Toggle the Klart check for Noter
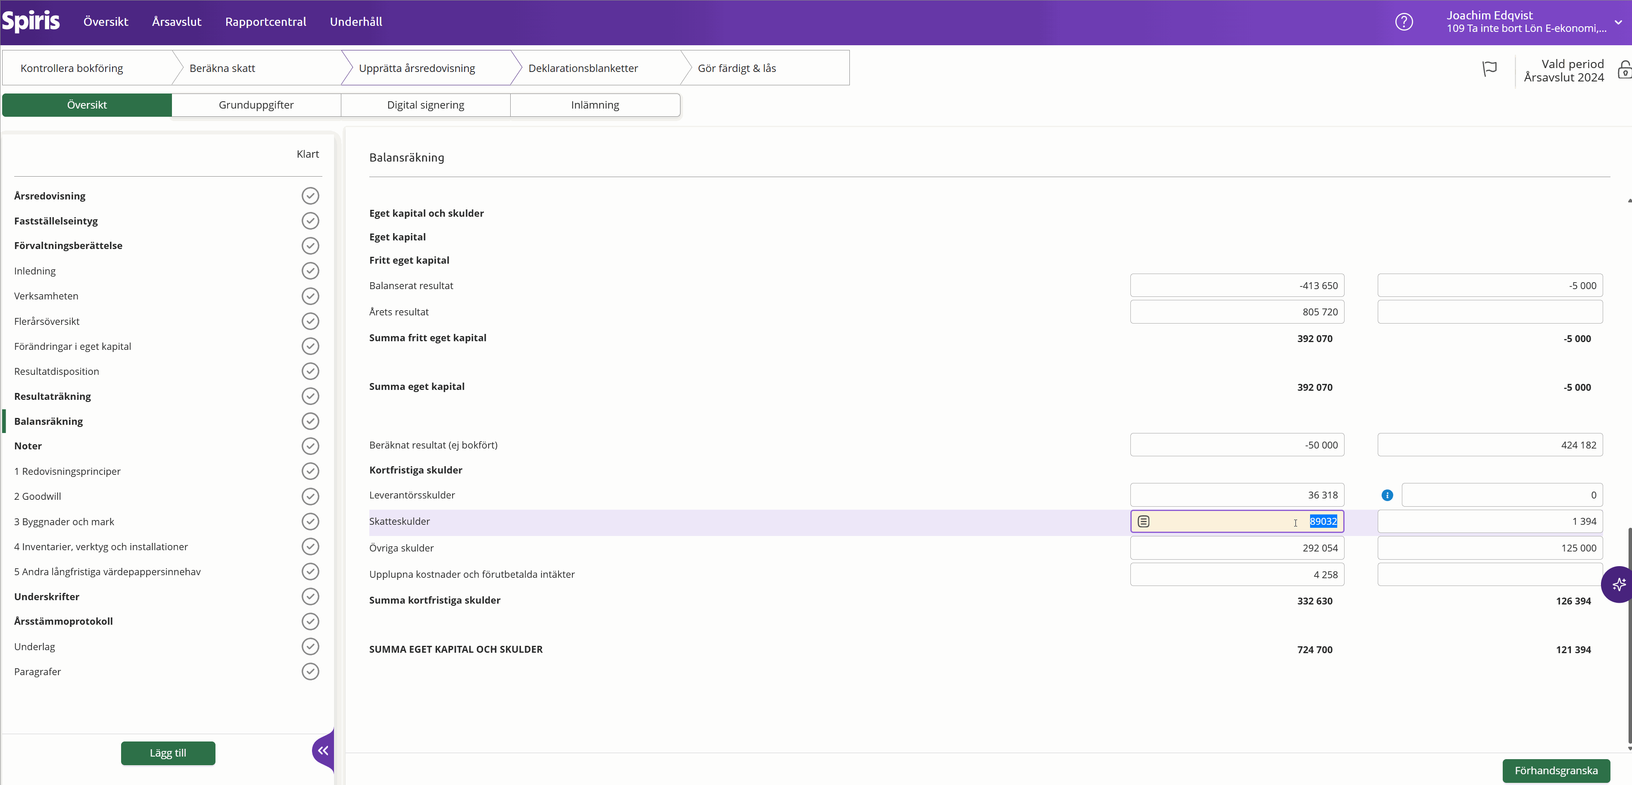 tap(310, 446)
